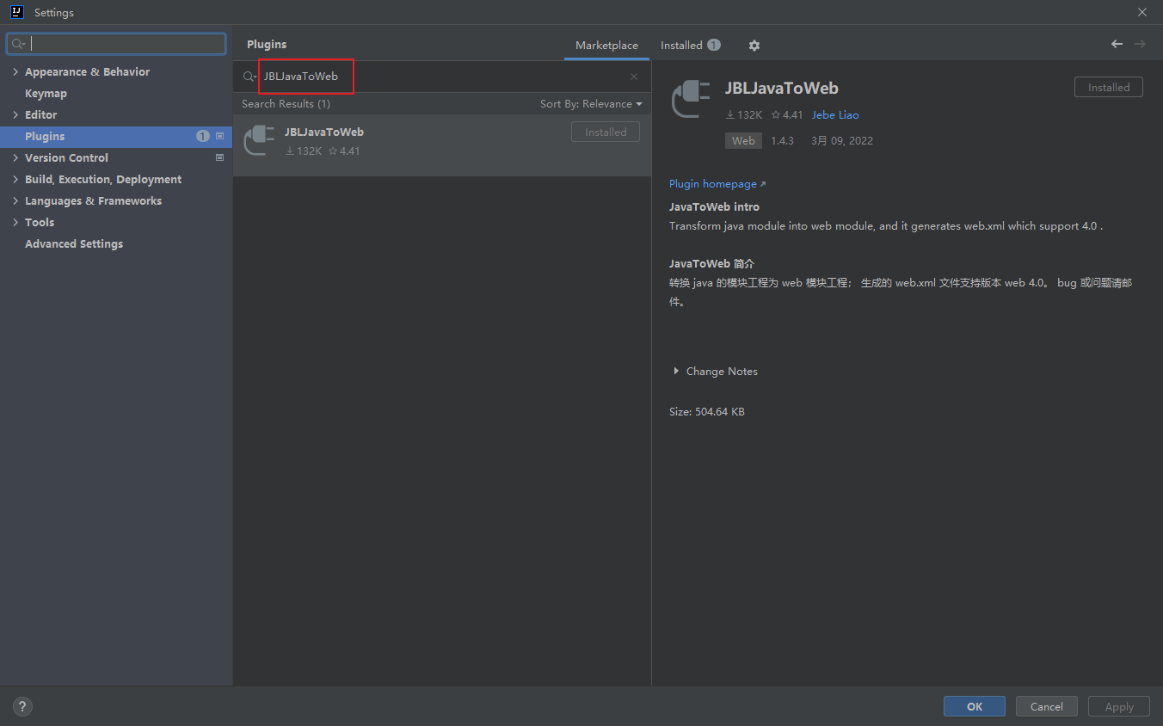Click Installed button in search result row
1163x726 pixels.
tap(606, 132)
